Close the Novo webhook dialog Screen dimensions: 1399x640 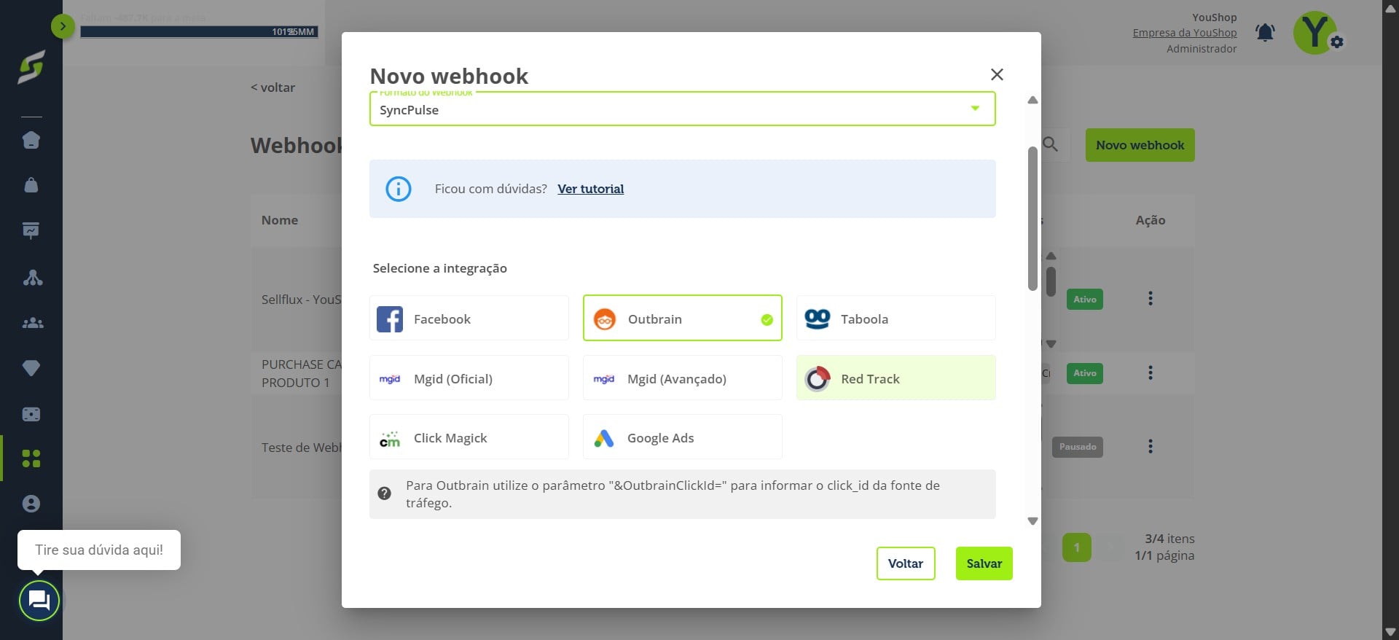(x=997, y=74)
